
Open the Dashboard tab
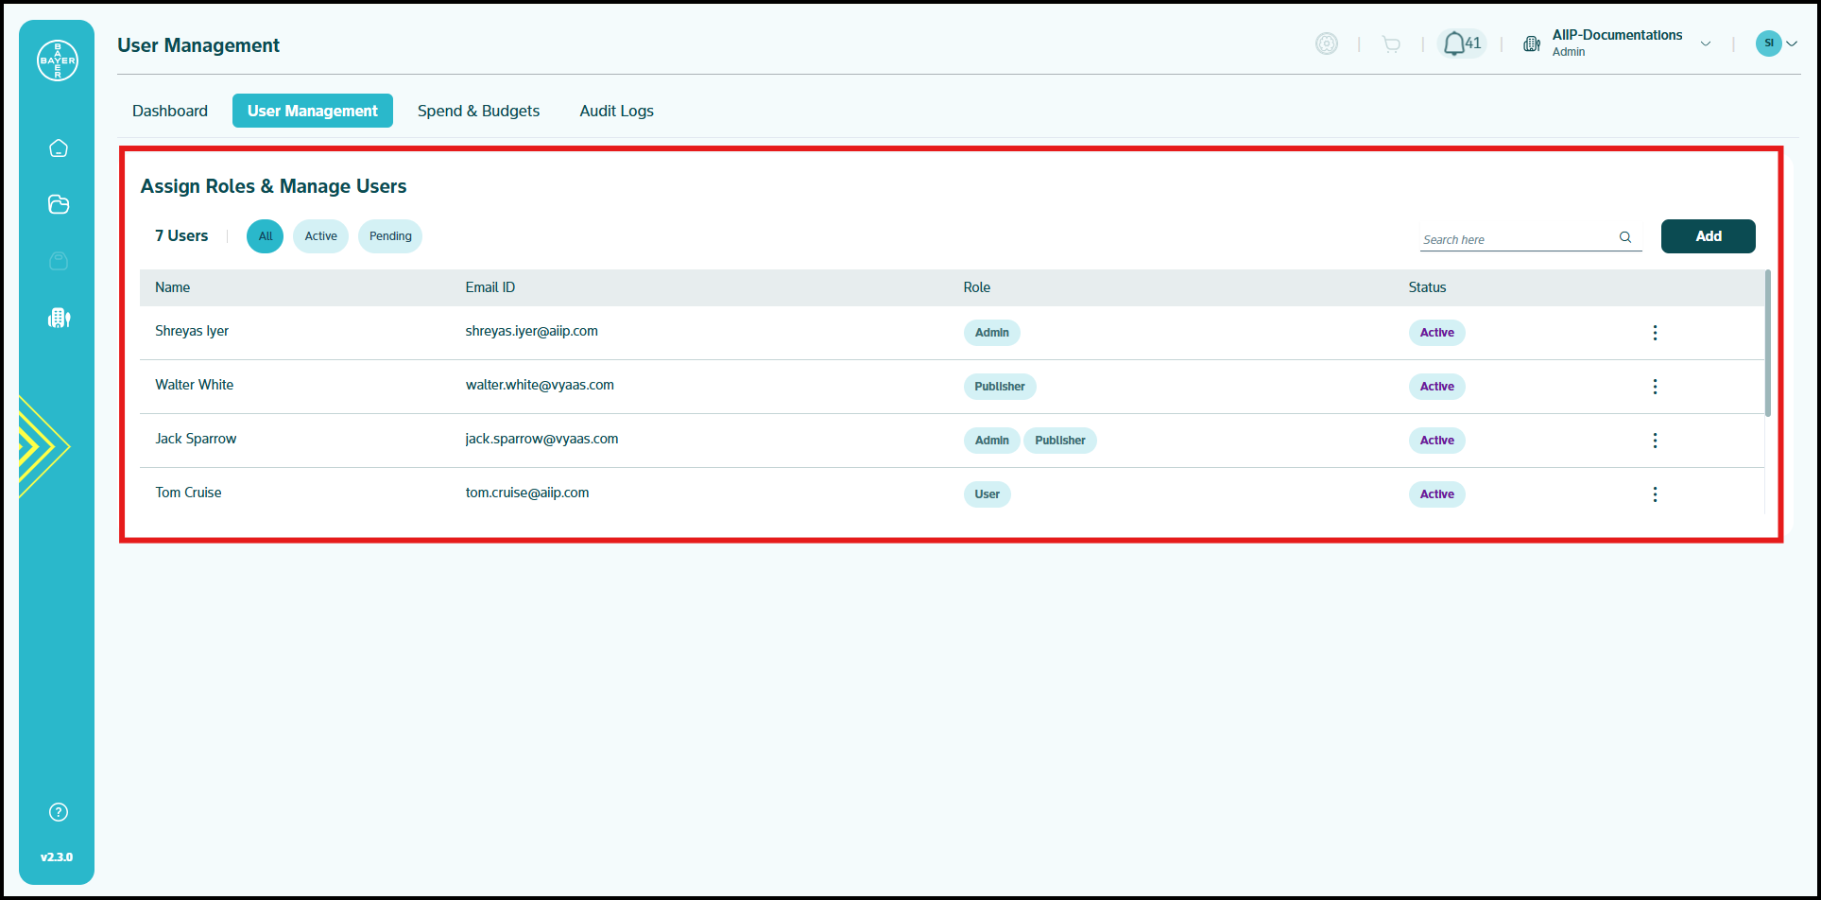pos(170,111)
